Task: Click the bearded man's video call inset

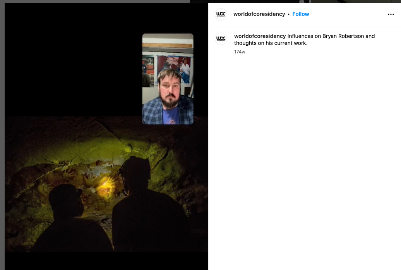Action: coord(168,79)
